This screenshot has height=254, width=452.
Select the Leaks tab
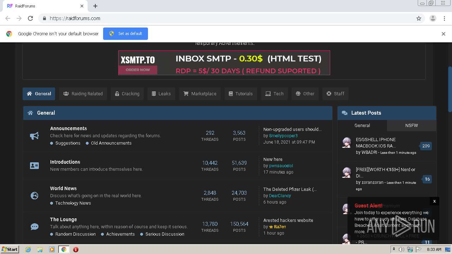click(x=161, y=94)
